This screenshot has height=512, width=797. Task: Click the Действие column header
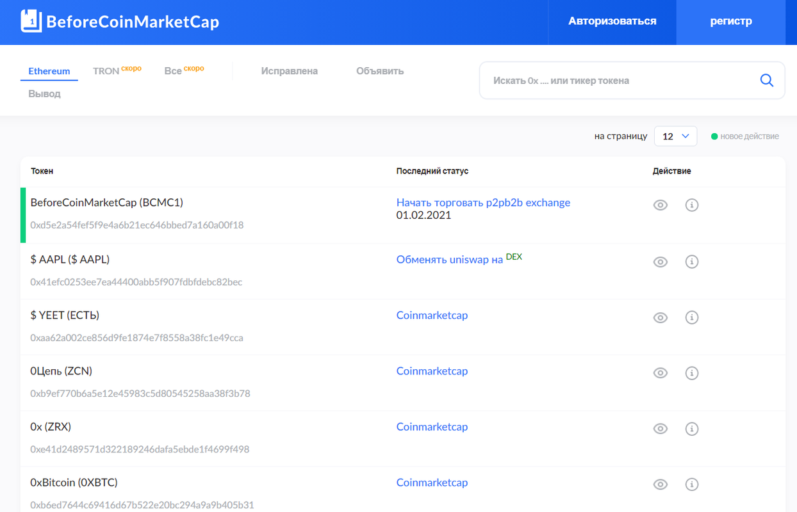[x=672, y=171]
